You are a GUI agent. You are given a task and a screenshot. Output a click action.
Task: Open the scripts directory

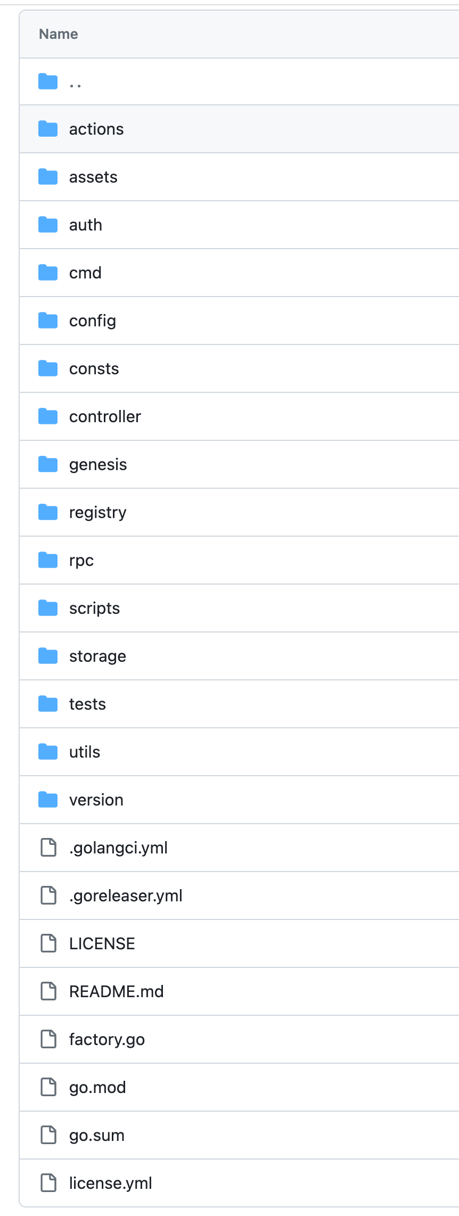94,608
